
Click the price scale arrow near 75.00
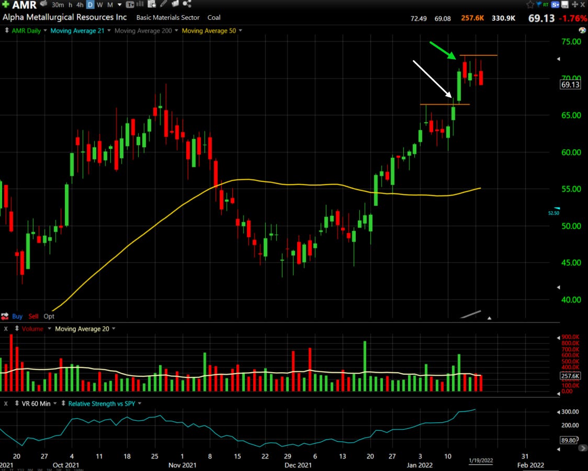click(x=558, y=59)
